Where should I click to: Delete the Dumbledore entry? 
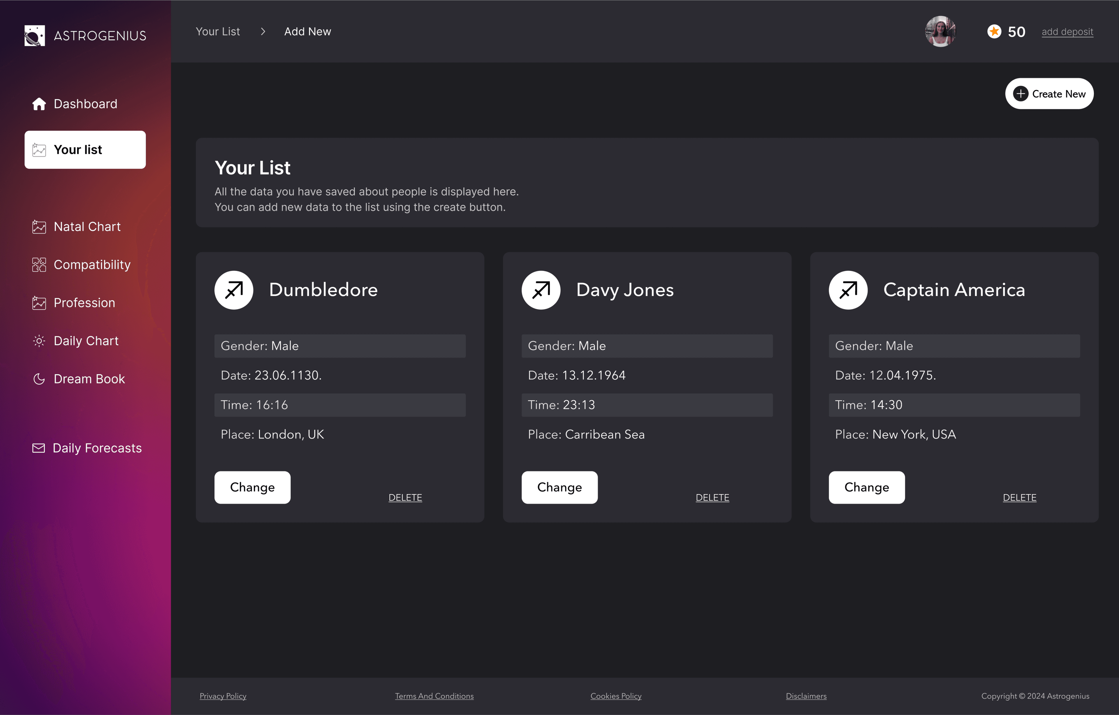click(405, 498)
